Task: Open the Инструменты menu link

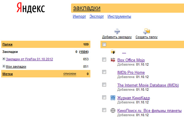Action: (119, 16)
